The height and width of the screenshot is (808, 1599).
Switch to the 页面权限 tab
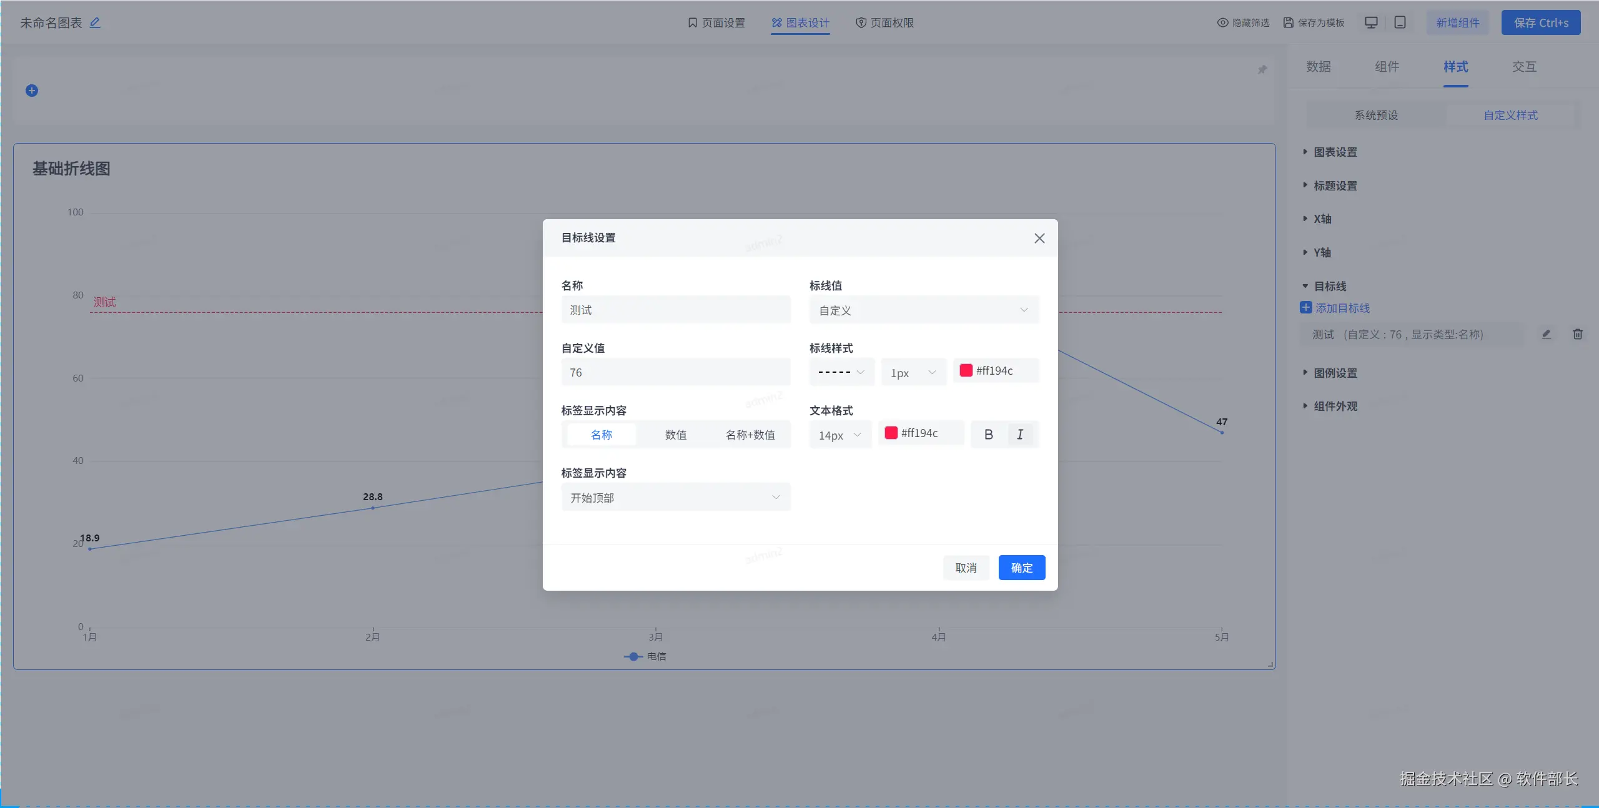[884, 22]
